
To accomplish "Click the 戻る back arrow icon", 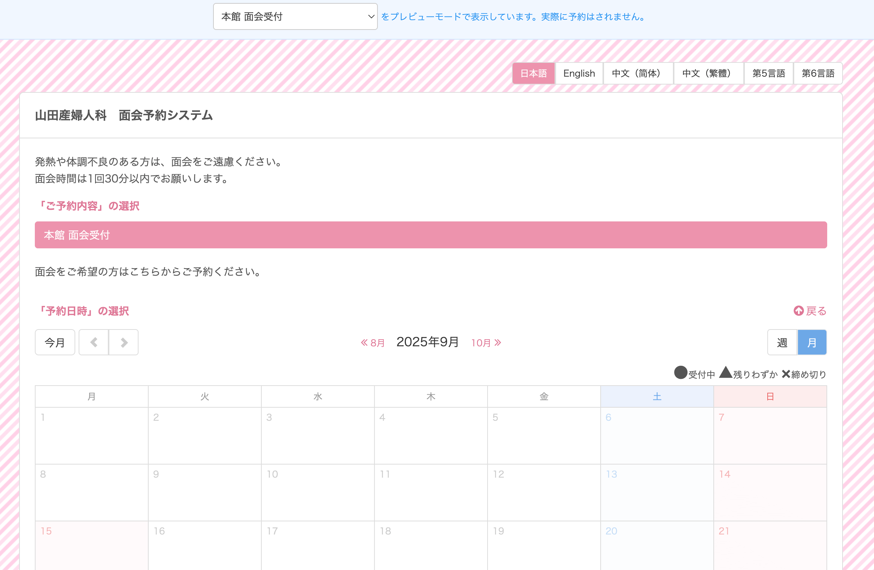I will 799,311.
